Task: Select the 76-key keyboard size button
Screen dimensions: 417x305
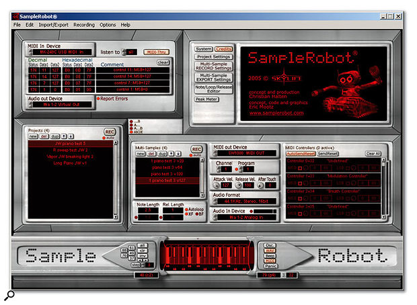Action: 124,255
